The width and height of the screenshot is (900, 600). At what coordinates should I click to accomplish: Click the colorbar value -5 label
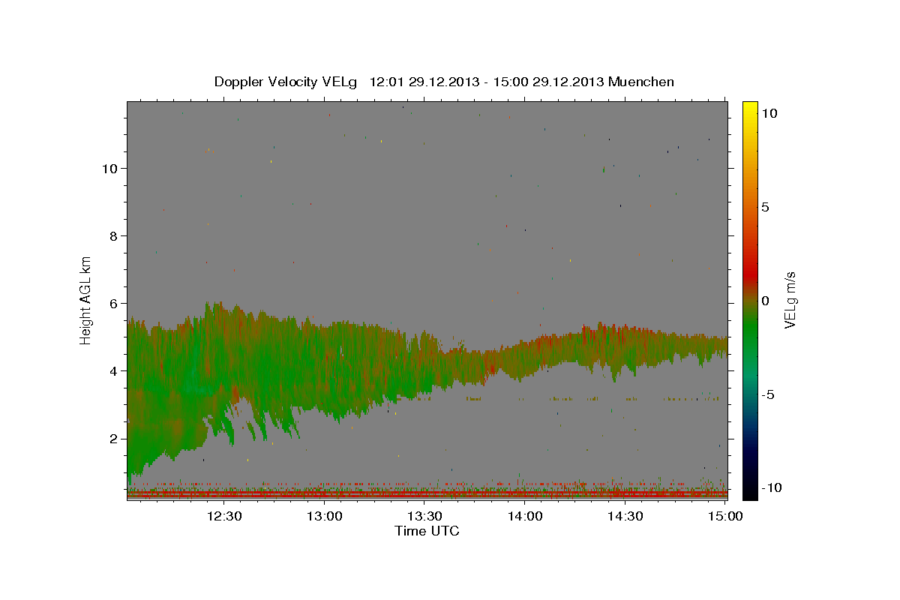pyautogui.click(x=767, y=394)
